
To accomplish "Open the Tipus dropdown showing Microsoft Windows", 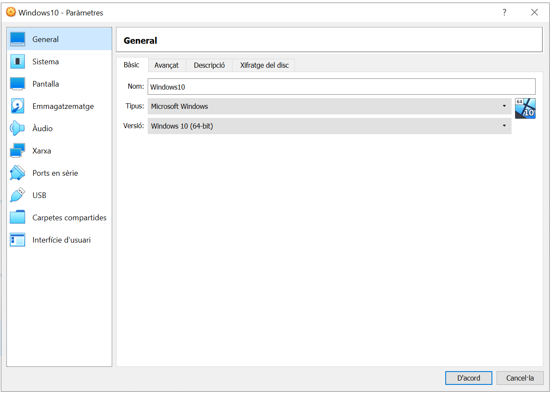I will (329, 106).
